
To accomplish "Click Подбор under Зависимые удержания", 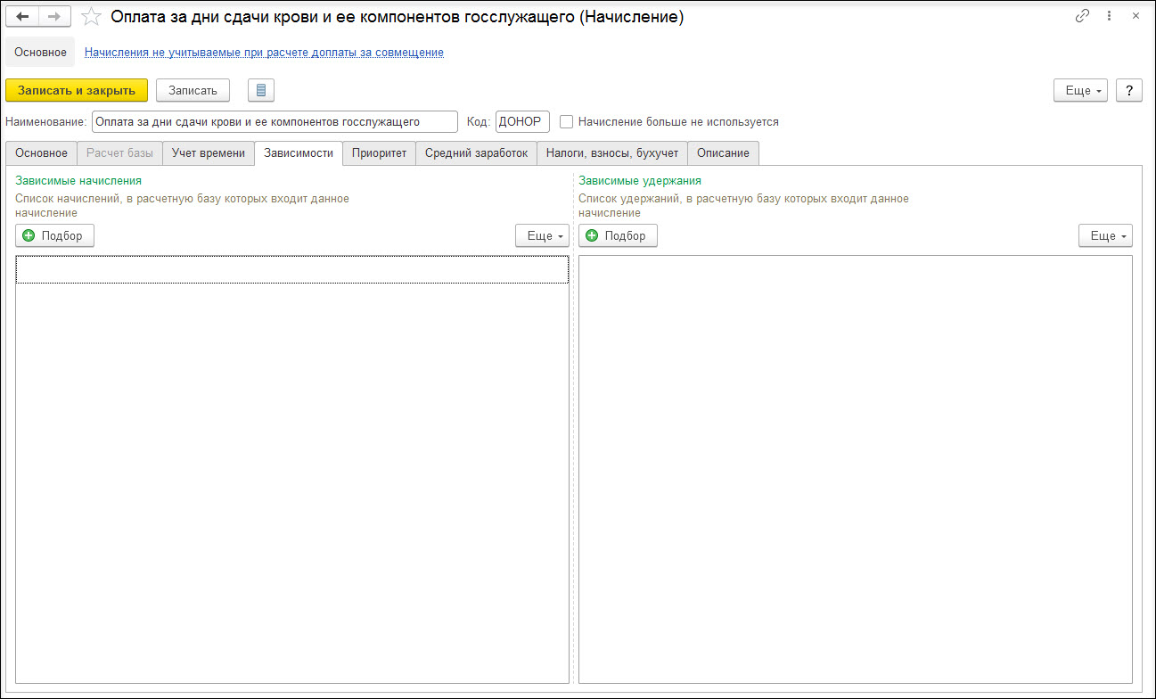I will pos(618,235).
